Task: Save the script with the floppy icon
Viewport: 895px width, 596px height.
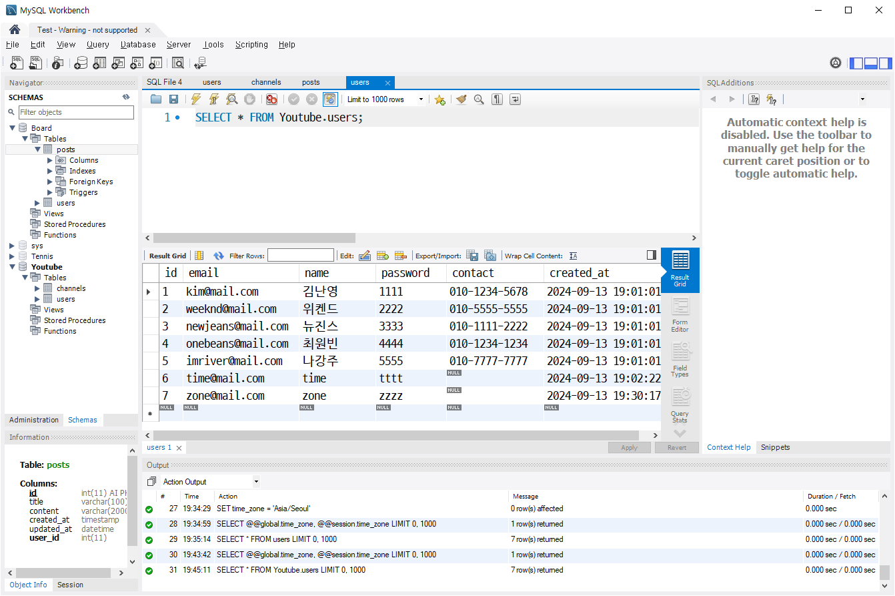Action: point(173,99)
